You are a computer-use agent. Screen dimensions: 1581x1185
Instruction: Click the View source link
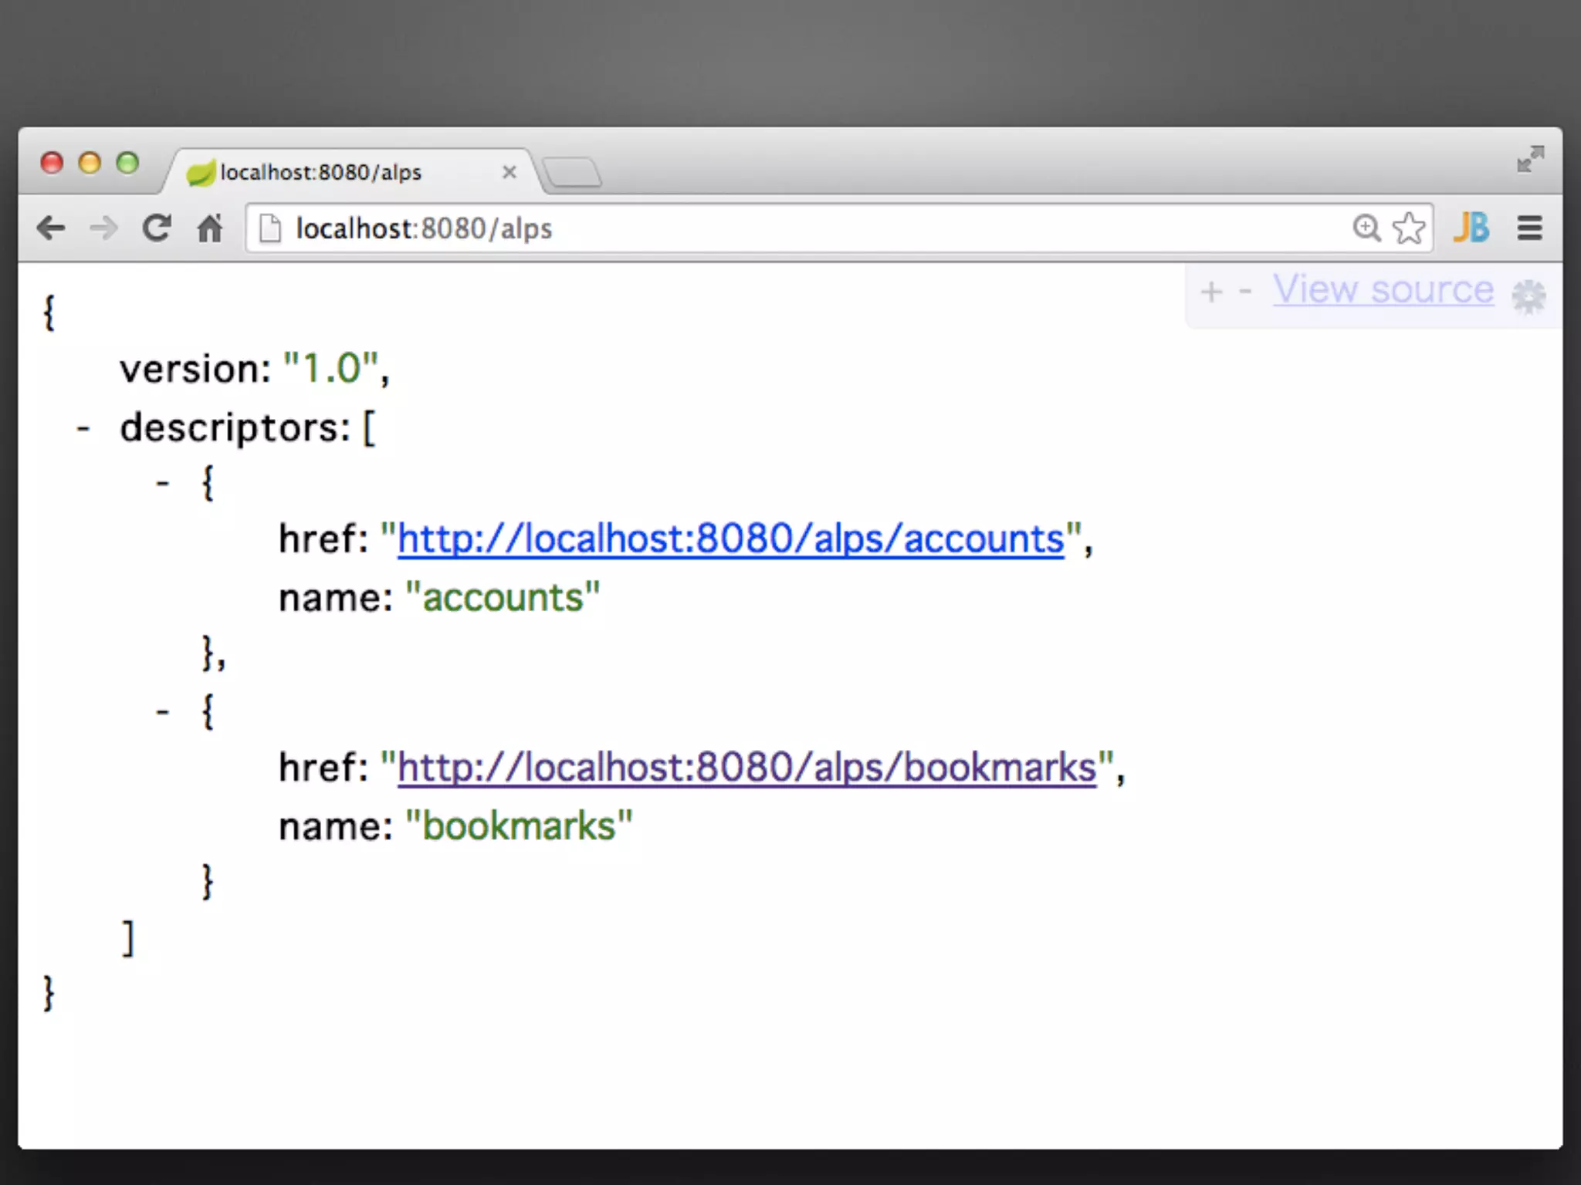coord(1383,290)
